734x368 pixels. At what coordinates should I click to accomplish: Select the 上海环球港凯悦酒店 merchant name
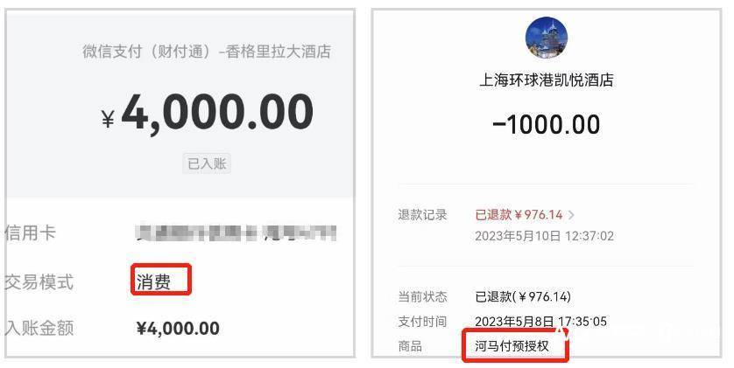[547, 80]
